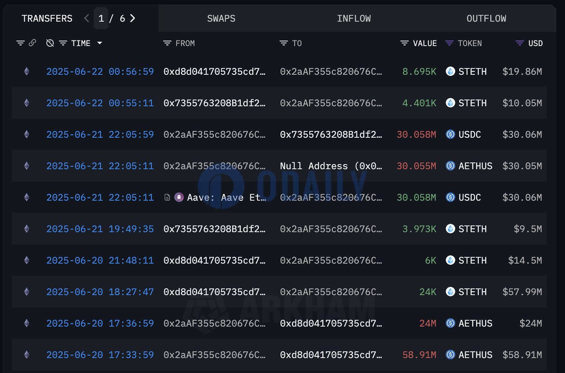Open transaction 2025-06-20 21:48:11
This screenshot has width=565, height=373.
(x=100, y=260)
